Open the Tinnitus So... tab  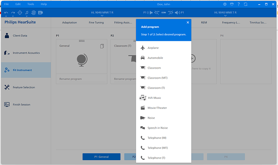tap(258, 22)
